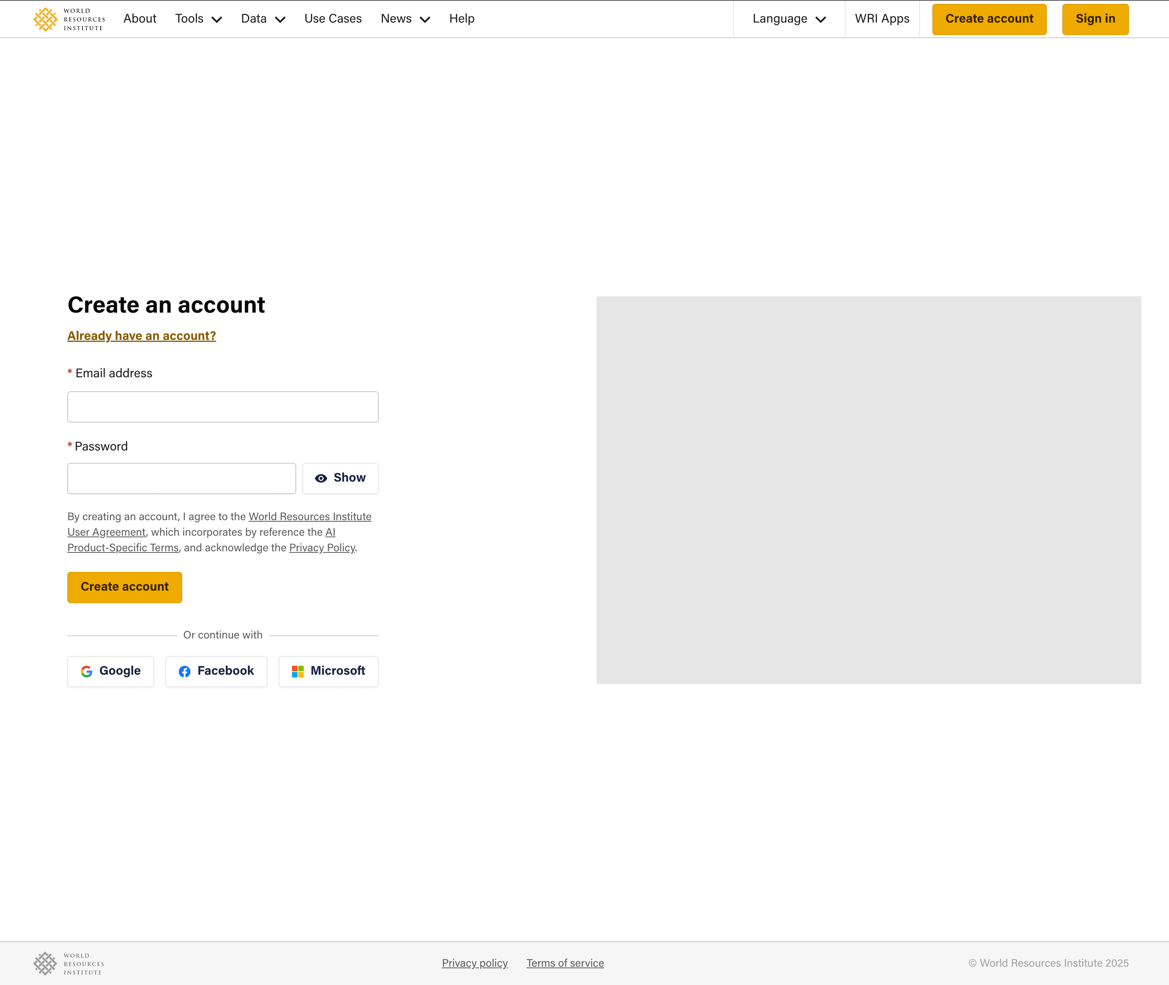1169x985 pixels.
Task: Click the gray WRI footer logo
Action: 68,964
